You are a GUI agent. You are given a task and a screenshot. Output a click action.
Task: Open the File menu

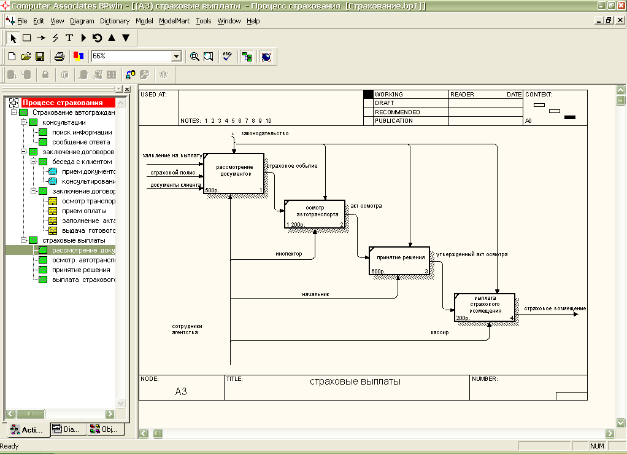(x=22, y=21)
